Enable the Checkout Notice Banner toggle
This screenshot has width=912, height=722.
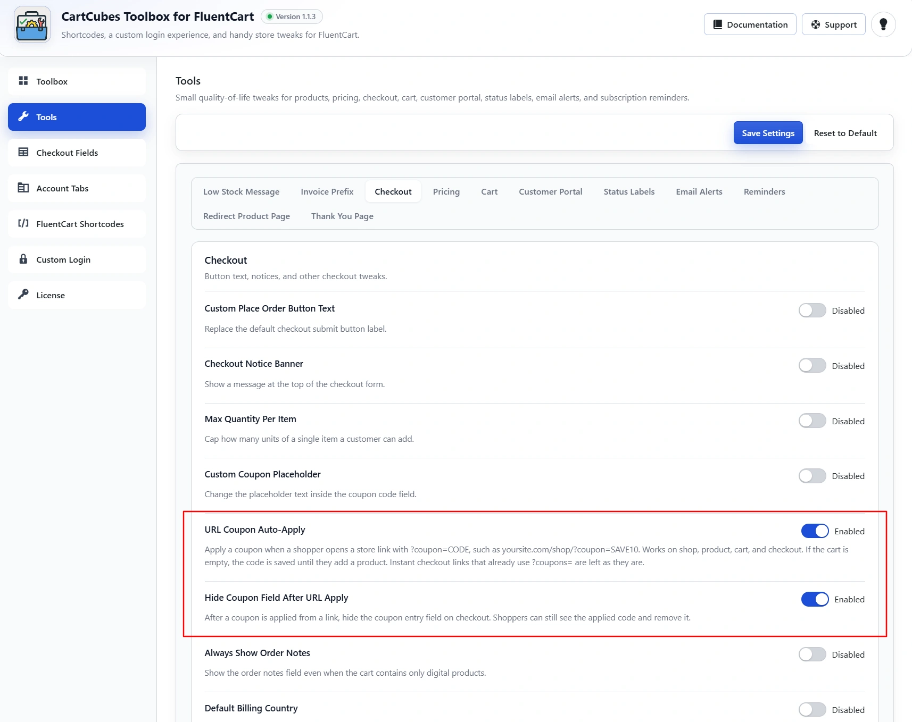812,366
